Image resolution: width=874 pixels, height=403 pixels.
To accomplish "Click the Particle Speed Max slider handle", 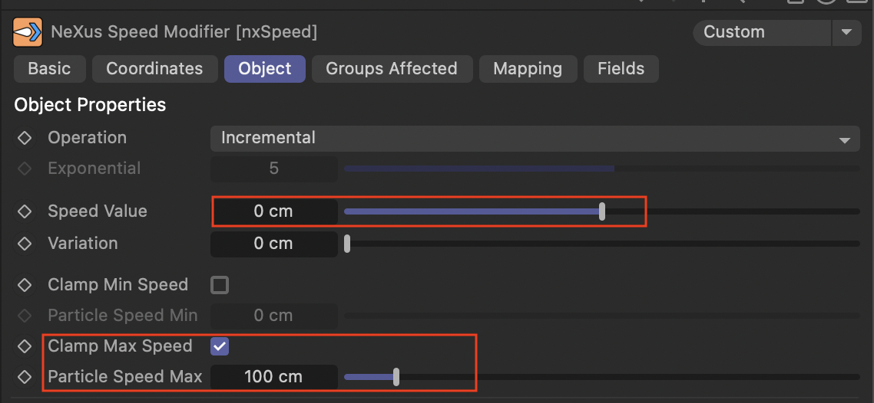I will [396, 377].
